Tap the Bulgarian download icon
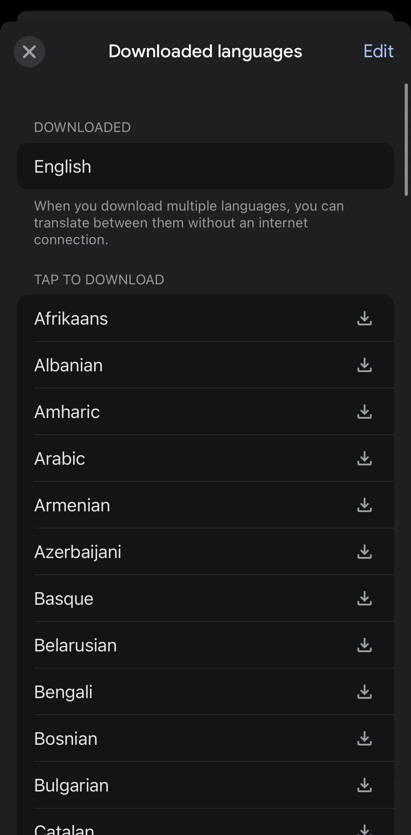Image resolution: width=411 pixels, height=835 pixels. tap(365, 786)
